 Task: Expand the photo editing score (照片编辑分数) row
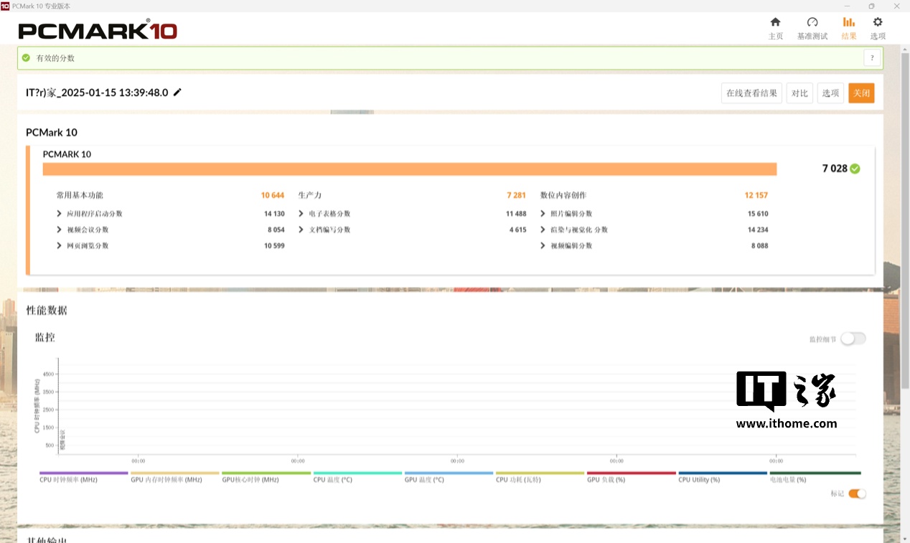pyautogui.click(x=543, y=214)
